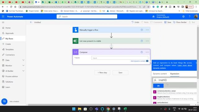The width and height of the screenshot is (199, 112).
Task: Go back using the arrow beside Untitled
Action: click(x=31, y=22)
